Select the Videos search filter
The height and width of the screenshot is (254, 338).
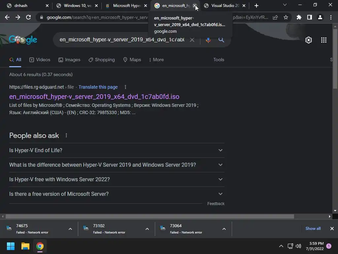[40, 60]
